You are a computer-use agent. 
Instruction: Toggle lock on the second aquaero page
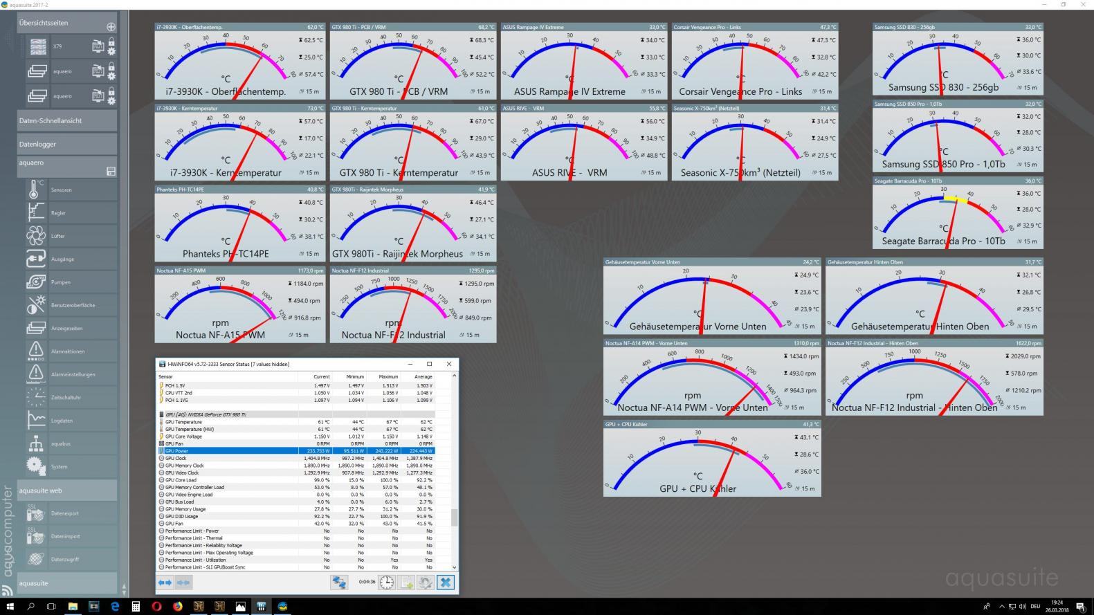click(111, 92)
